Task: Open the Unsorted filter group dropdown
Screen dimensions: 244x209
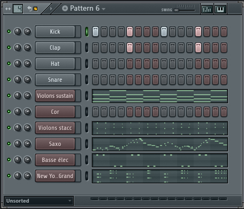Action: [x=39, y=201]
